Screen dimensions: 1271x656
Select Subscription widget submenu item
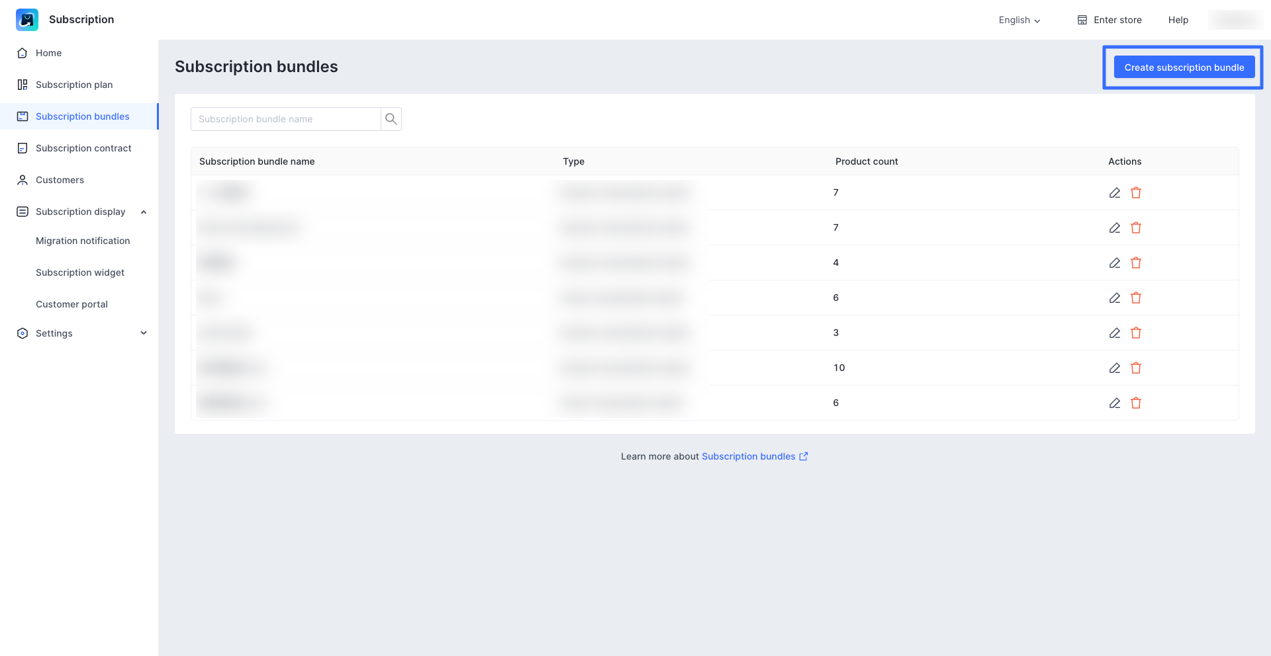(80, 272)
